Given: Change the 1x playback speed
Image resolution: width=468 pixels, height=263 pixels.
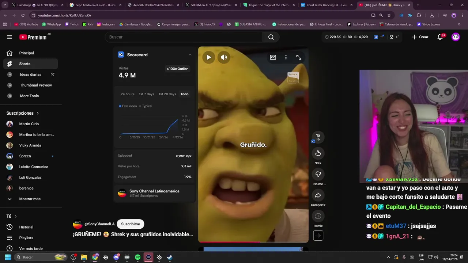Looking at the screenshot, I should [x=318, y=137].
